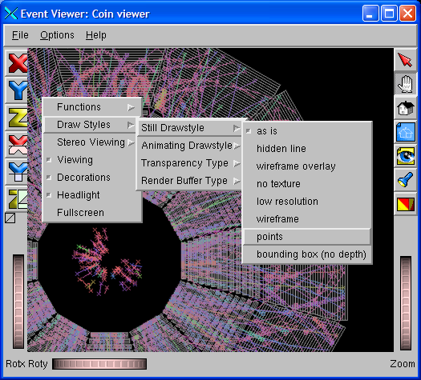
Task: Click the Roty thumbwheel at bottom
Action: pyautogui.click(x=99, y=364)
